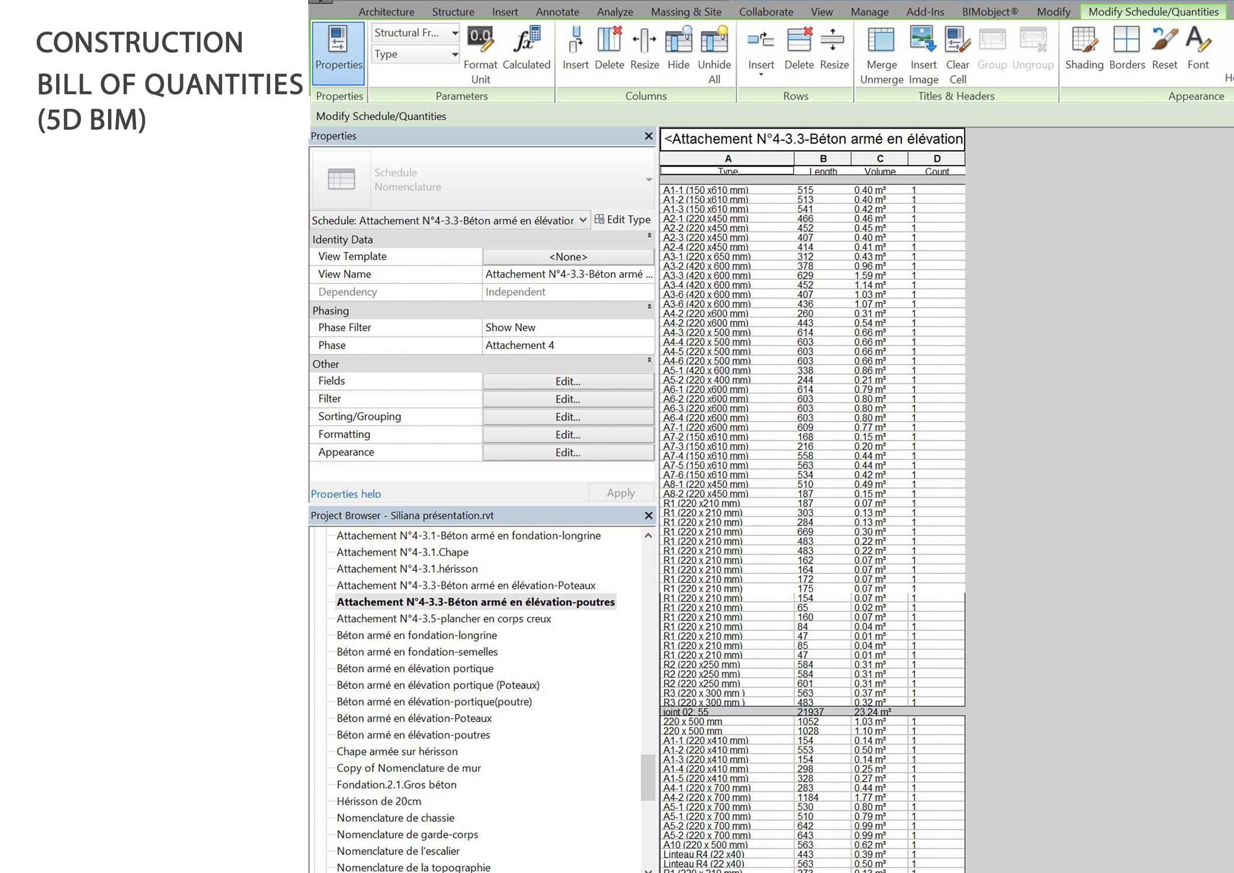The height and width of the screenshot is (873, 1234).
Task: Insert a column using Columns Insert
Action: (576, 48)
